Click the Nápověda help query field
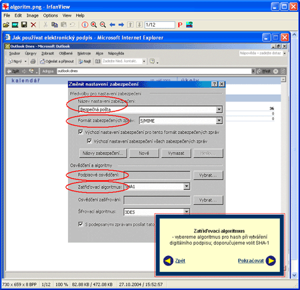The height and width of the screenshot is (290, 300). (261, 53)
